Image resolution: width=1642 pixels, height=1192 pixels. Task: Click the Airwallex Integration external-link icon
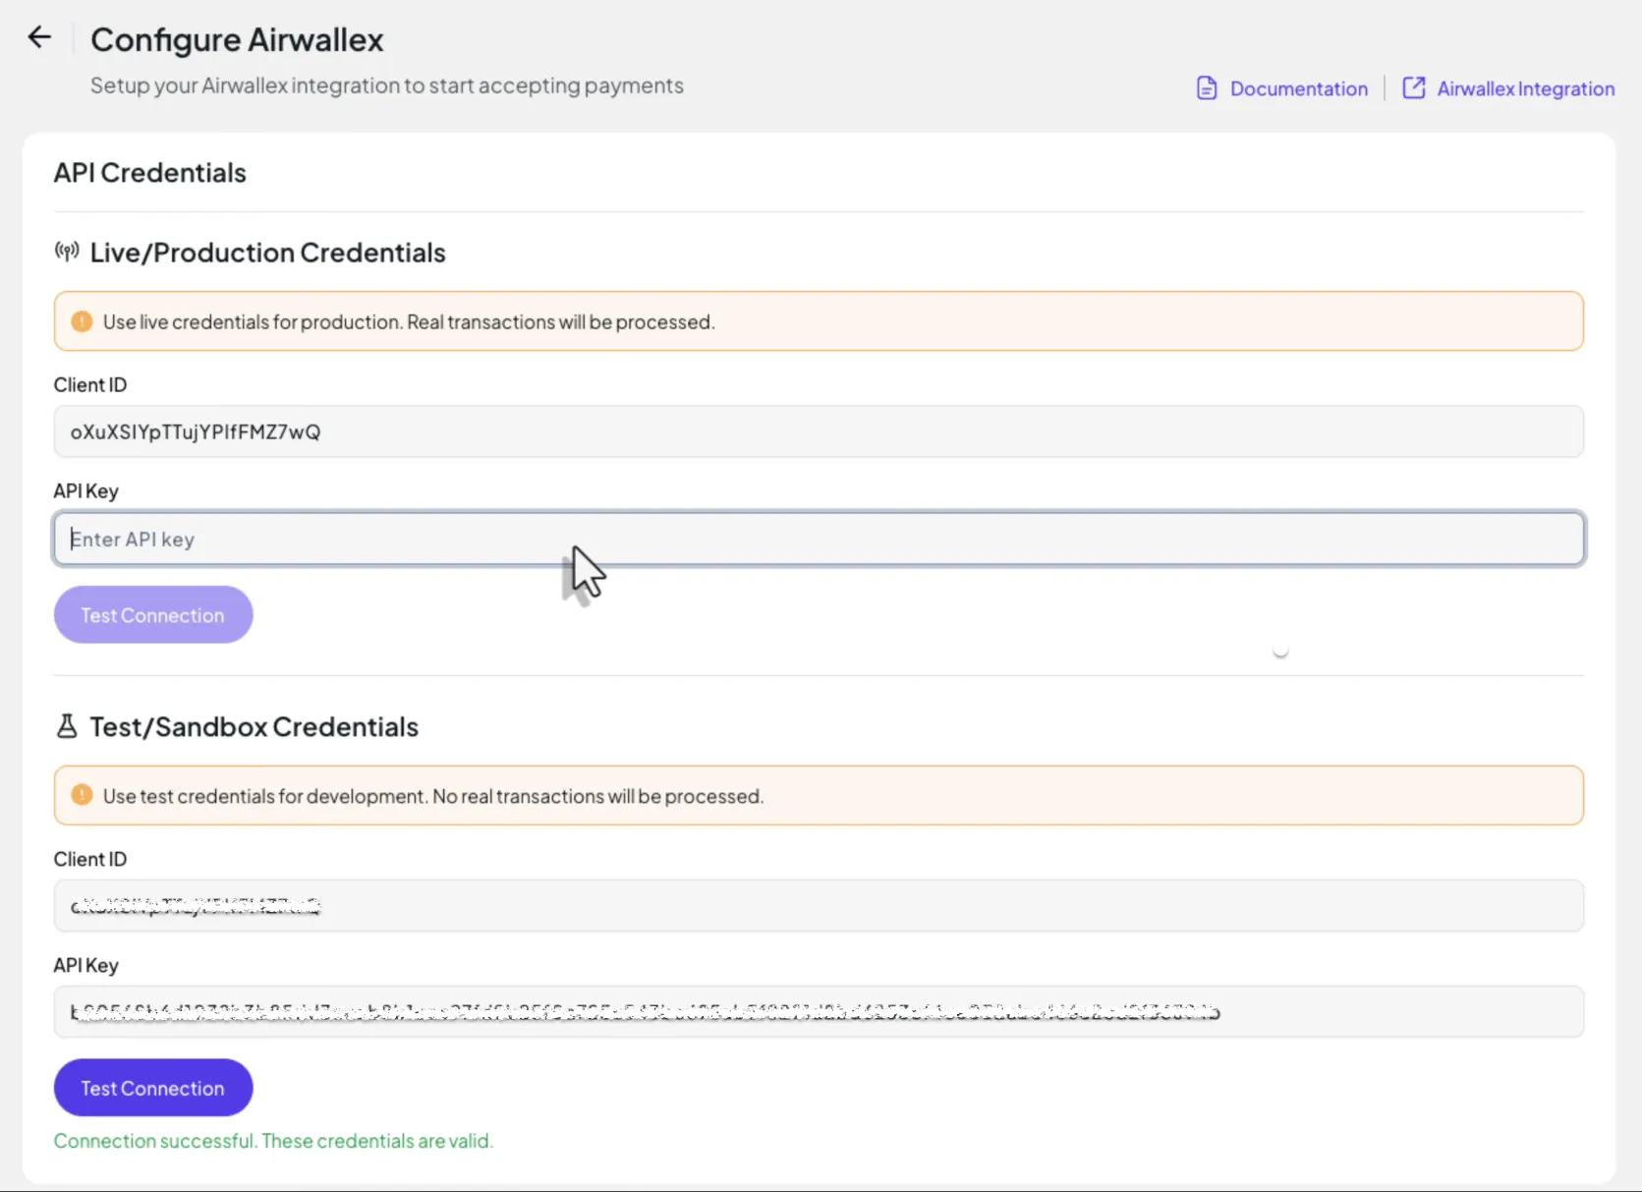tap(1413, 87)
